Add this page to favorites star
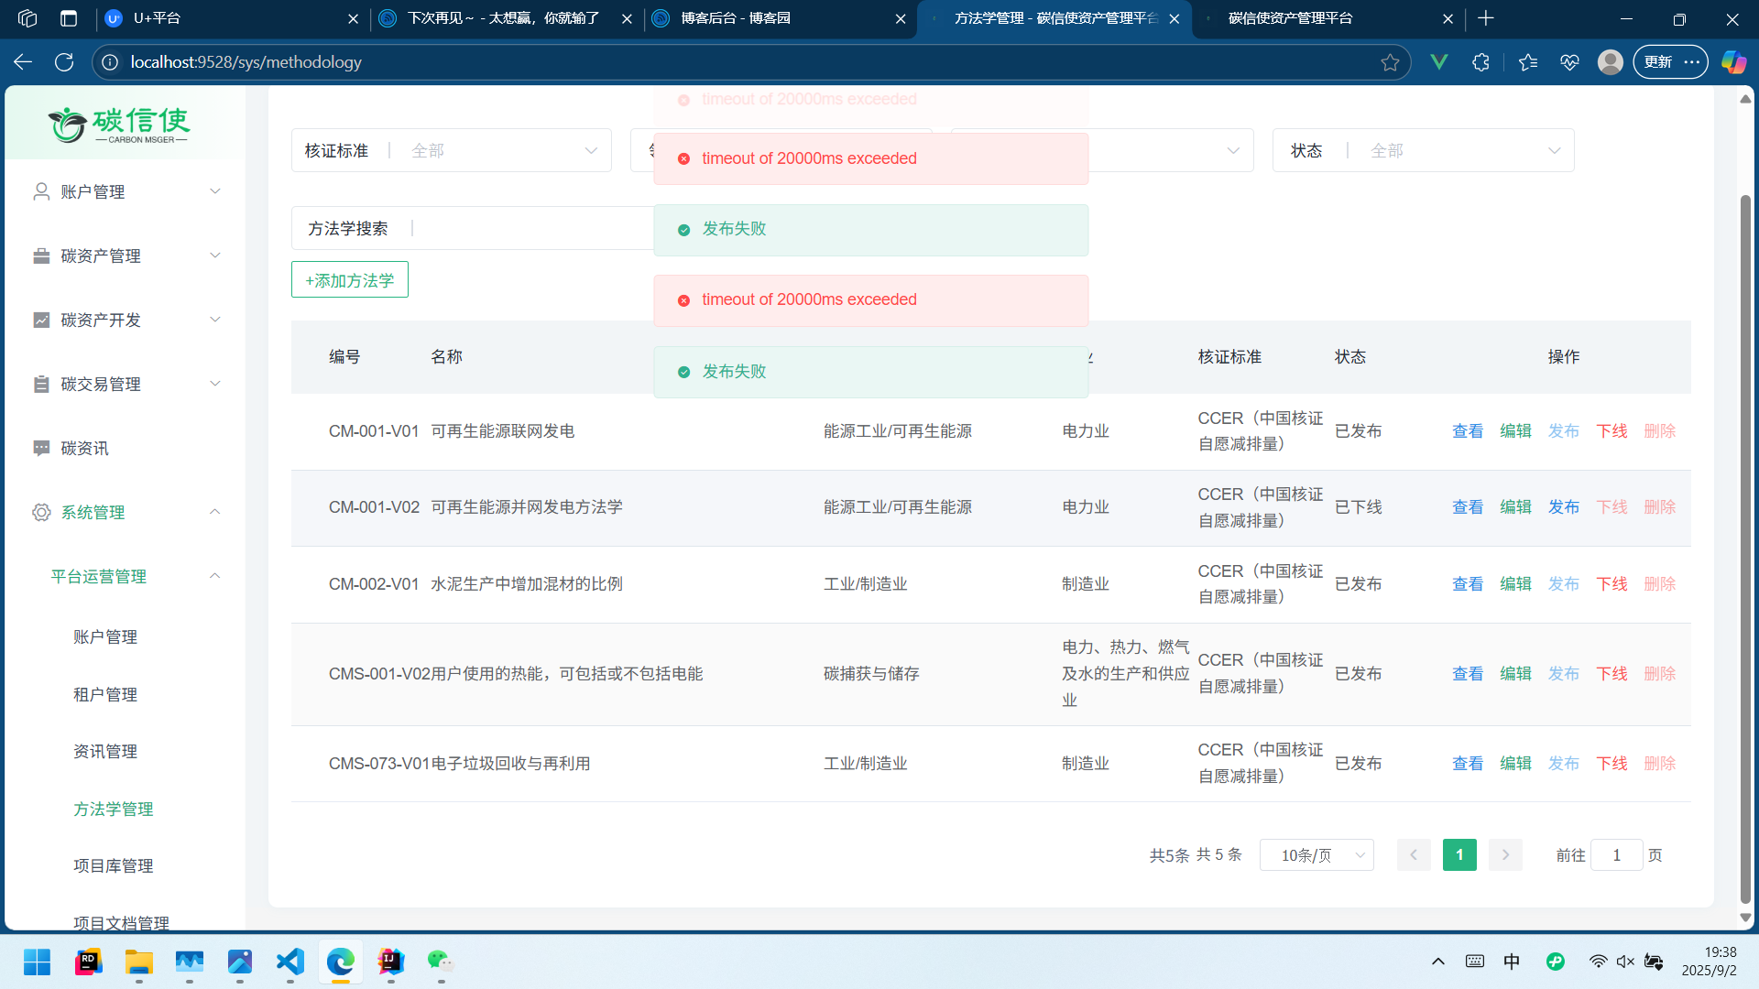The width and height of the screenshot is (1759, 989). click(1390, 62)
